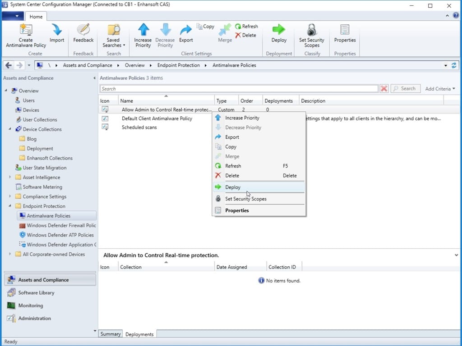Image resolution: width=462 pixels, height=346 pixels.
Task: Go back with the navigation arrow
Action: pyautogui.click(x=9, y=65)
